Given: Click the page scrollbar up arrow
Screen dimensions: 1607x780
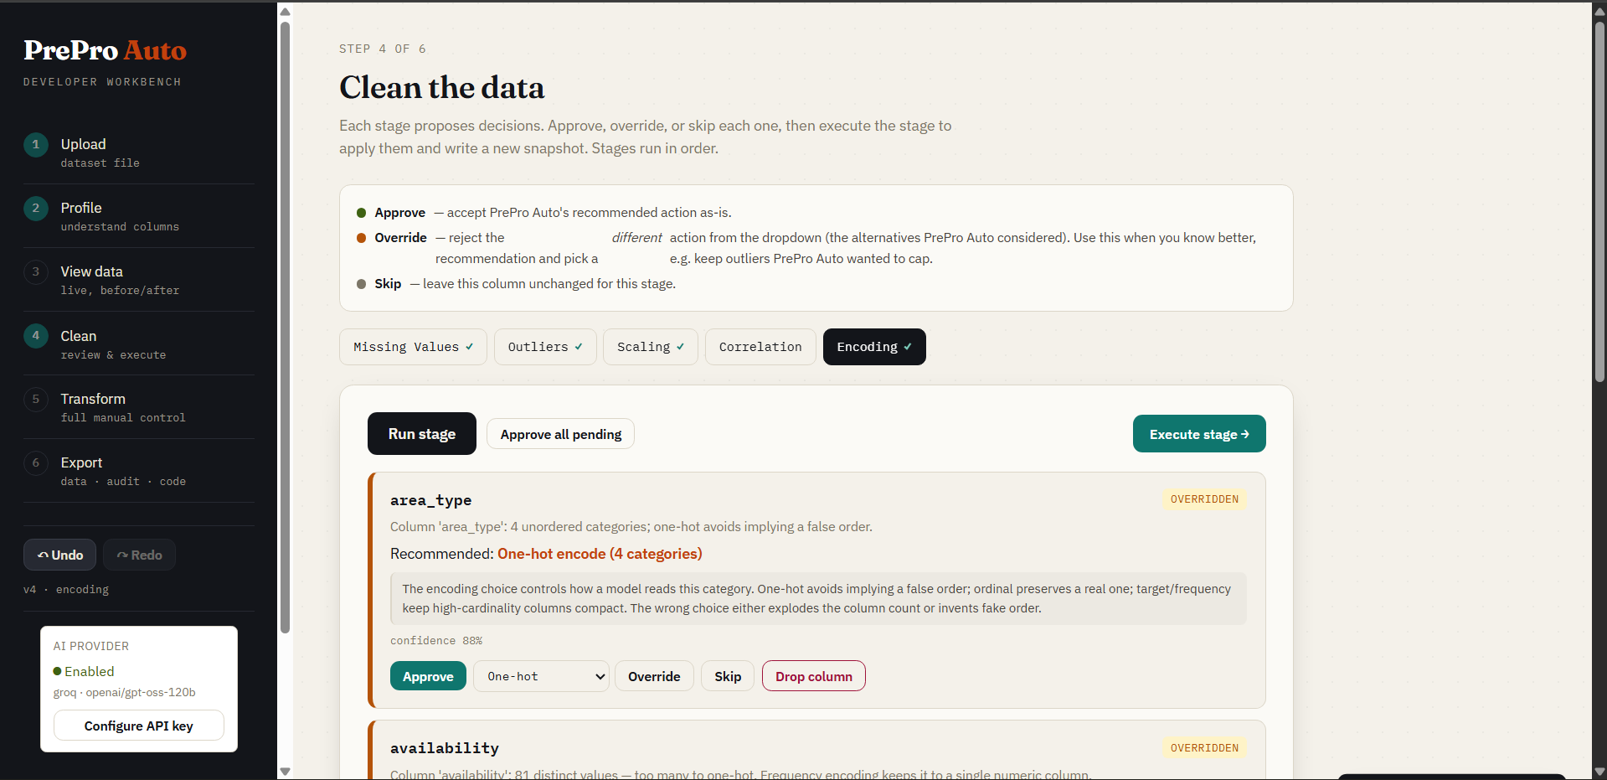Looking at the screenshot, I should coord(1599,12).
